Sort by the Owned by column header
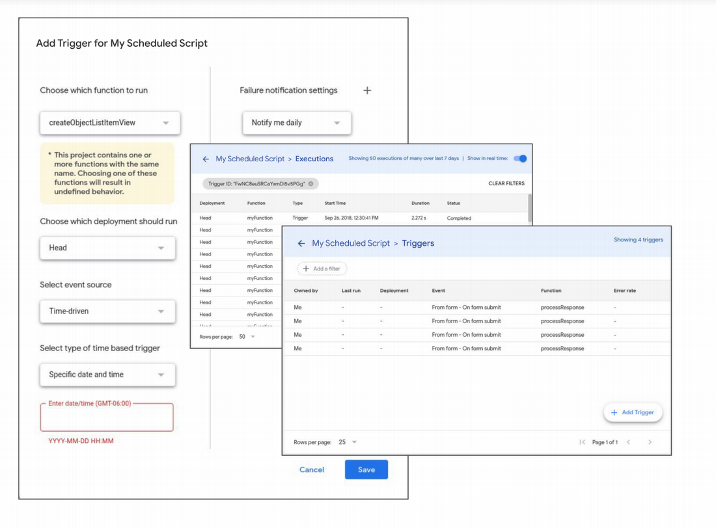This screenshot has height=528, width=716. (306, 291)
